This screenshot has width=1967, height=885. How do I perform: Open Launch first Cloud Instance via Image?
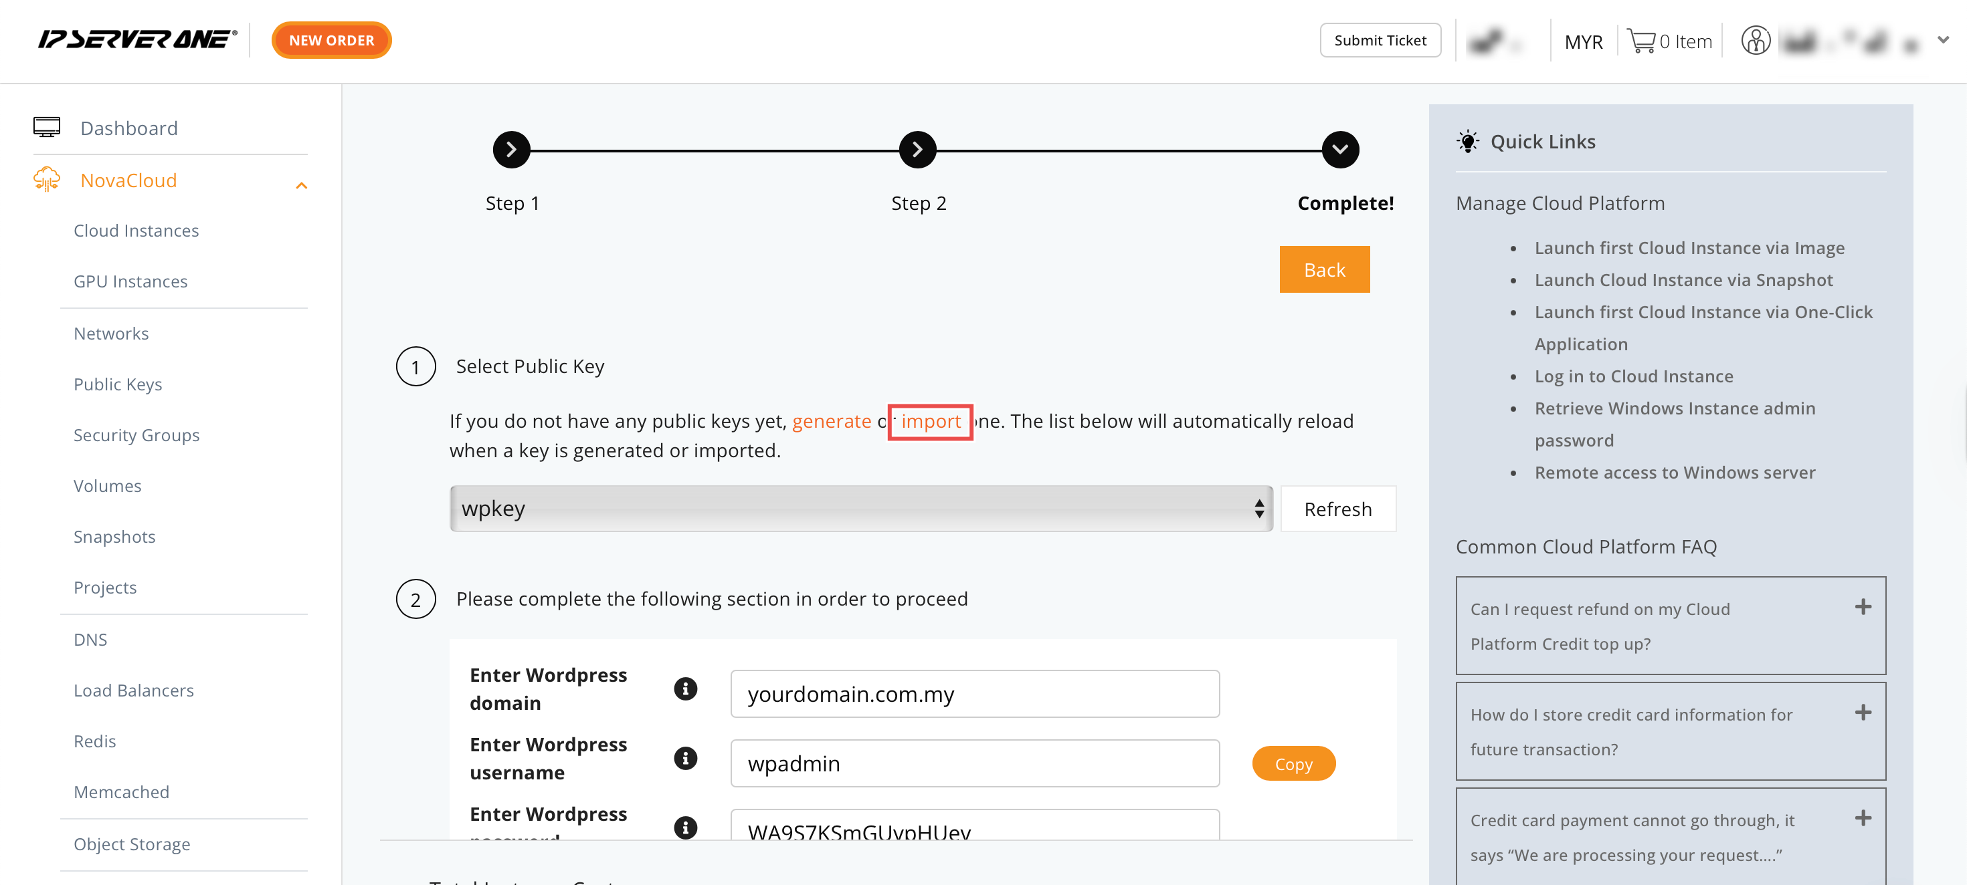1689,248
